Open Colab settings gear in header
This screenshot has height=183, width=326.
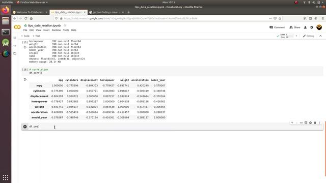point(312,27)
